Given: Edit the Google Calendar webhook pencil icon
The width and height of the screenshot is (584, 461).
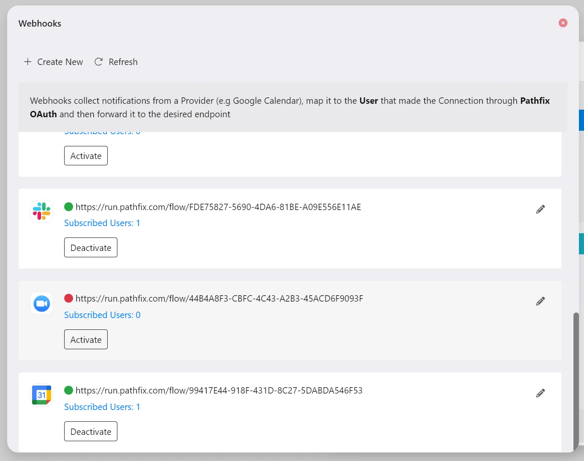Looking at the screenshot, I should 541,393.
